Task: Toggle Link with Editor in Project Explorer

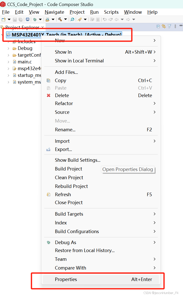Action: point(164,27)
